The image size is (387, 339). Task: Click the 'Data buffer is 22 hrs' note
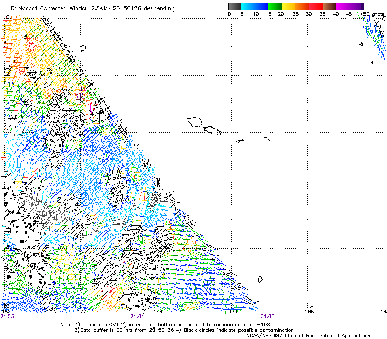103,330
